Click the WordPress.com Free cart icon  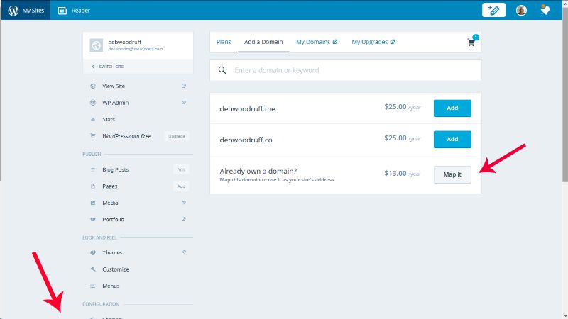(93, 136)
